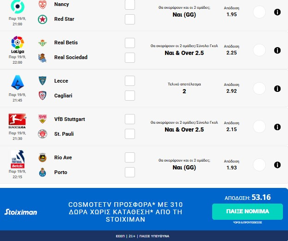The height and width of the screenshot is (241, 288).
Task: Click the LaLiga league logo
Action: tap(18, 43)
